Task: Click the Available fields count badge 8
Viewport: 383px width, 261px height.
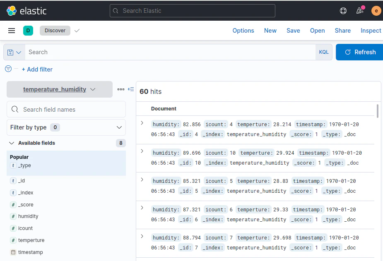Action: (120, 143)
